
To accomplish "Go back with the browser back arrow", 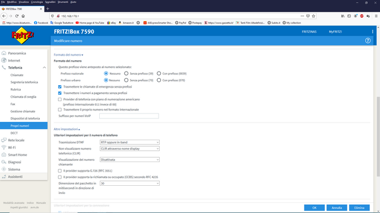I will point(4,16).
